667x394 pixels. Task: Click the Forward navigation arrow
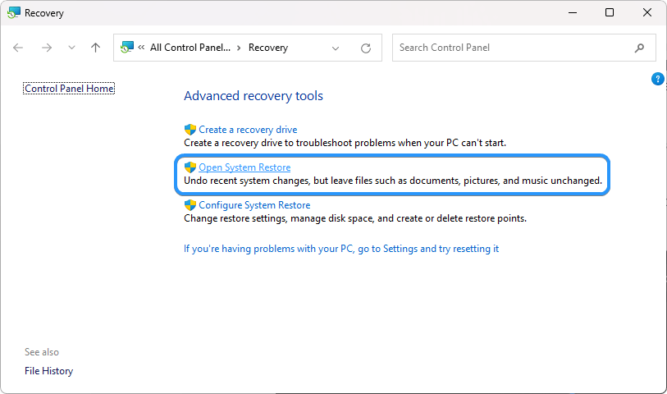click(x=47, y=48)
